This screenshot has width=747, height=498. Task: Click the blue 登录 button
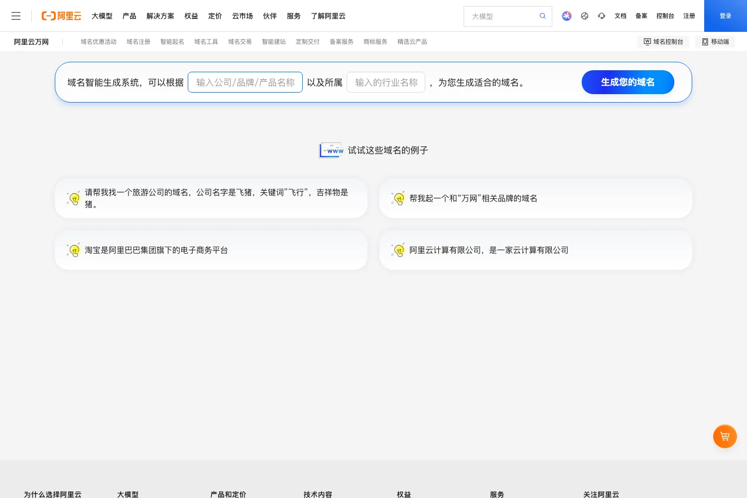tap(726, 16)
